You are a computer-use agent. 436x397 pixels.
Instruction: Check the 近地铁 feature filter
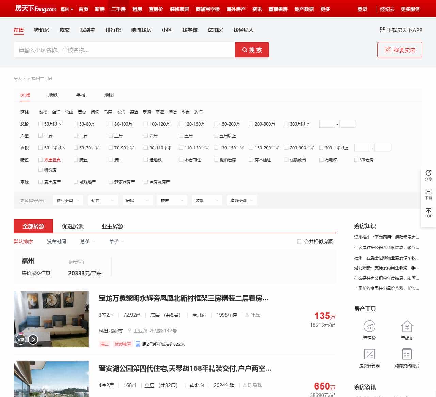[146, 160]
